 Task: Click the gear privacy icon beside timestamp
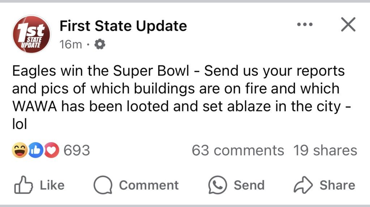click(x=99, y=44)
